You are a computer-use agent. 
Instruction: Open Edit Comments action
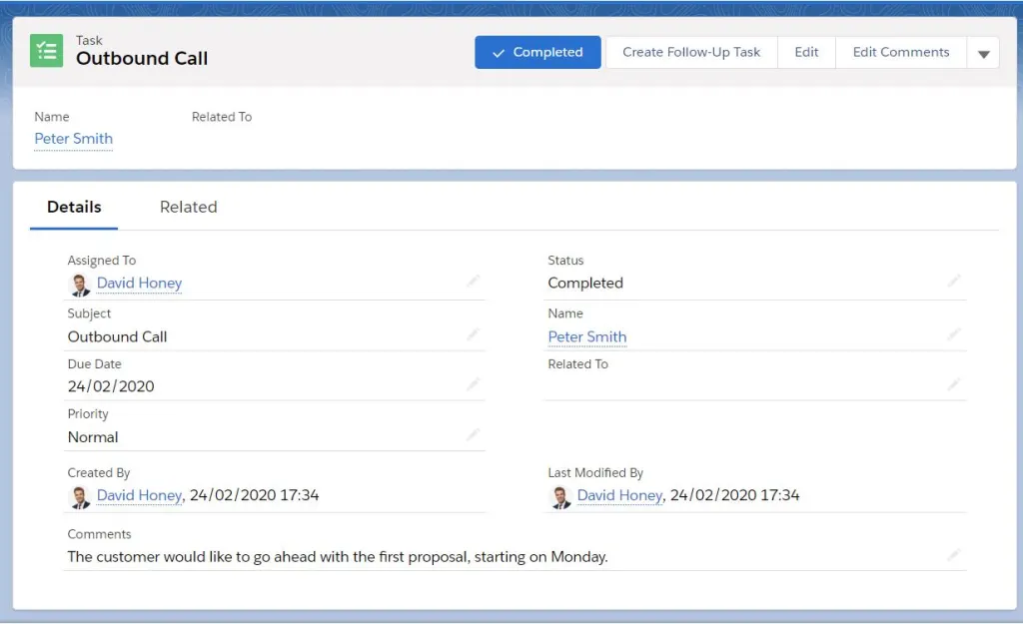(x=900, y=52)
